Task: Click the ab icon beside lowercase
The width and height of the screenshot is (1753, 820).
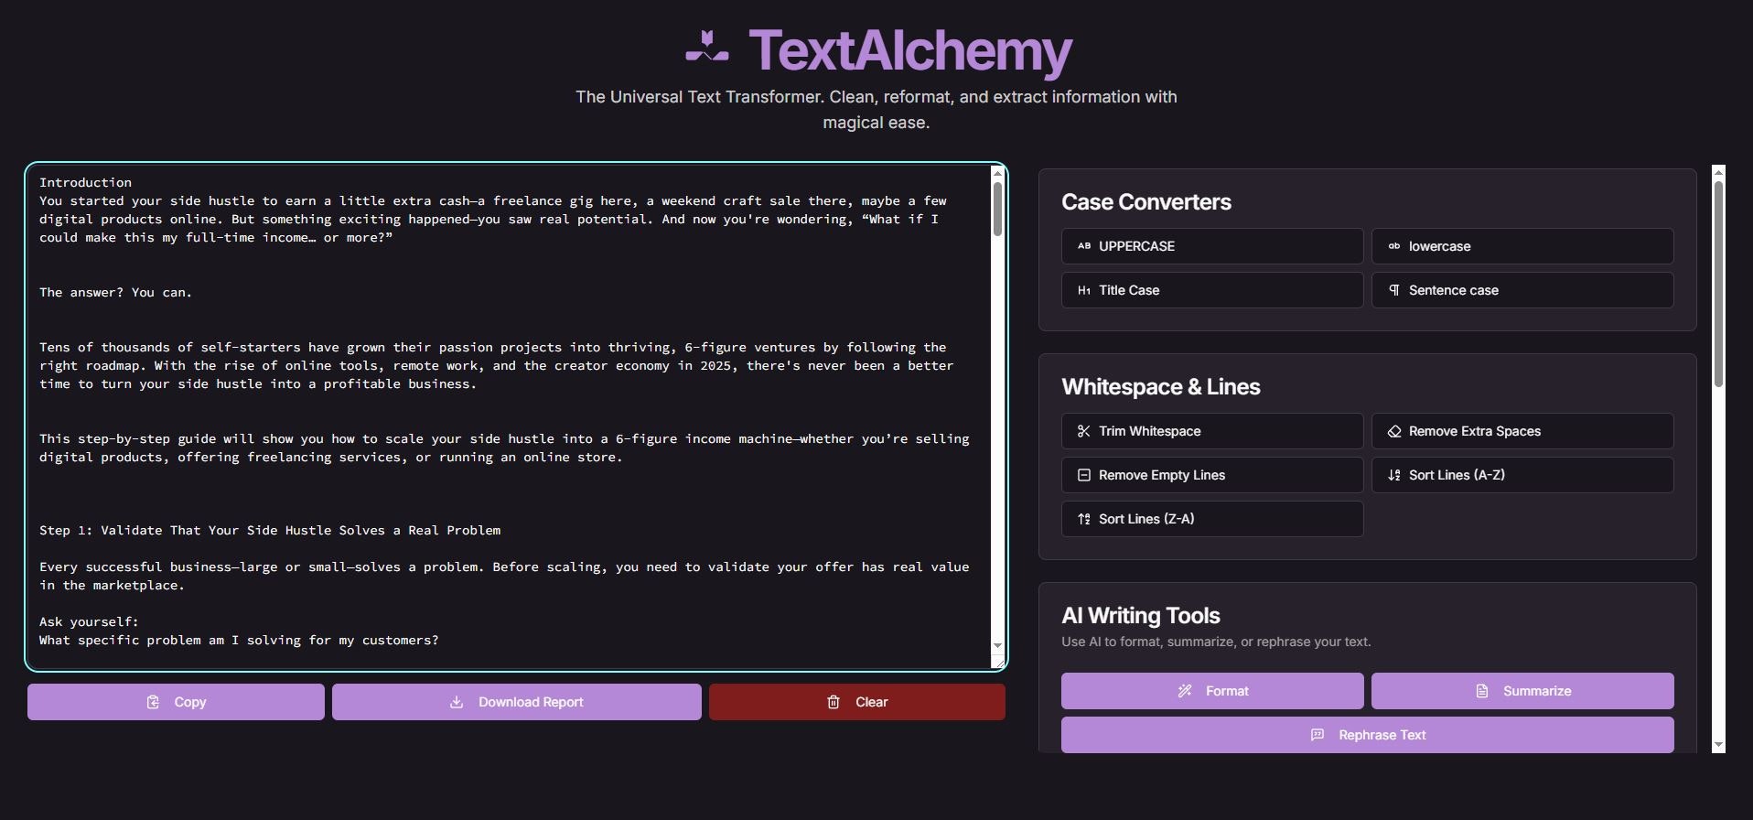Action: [1394, 246]
